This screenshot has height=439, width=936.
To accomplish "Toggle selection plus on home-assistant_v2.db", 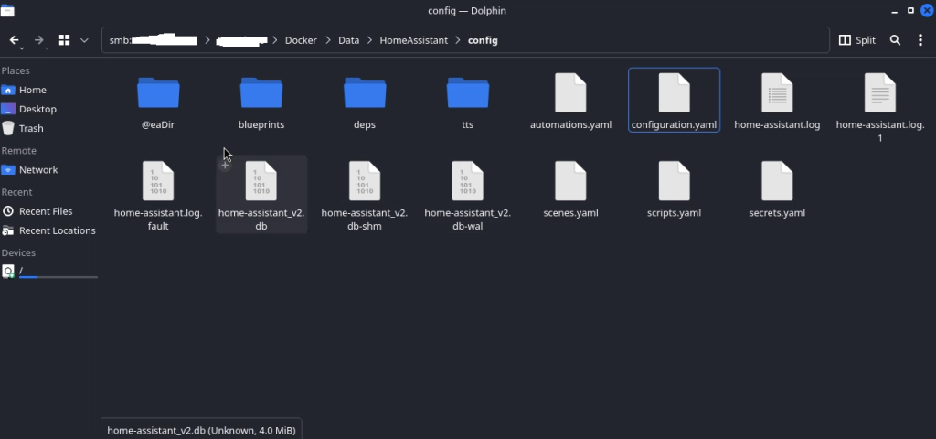I will (x=225, y=166).
